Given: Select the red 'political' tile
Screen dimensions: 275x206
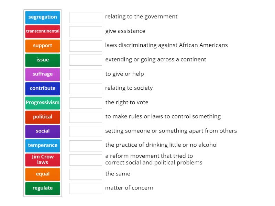Looking at the screenshot, I should (x=43, y=117).
